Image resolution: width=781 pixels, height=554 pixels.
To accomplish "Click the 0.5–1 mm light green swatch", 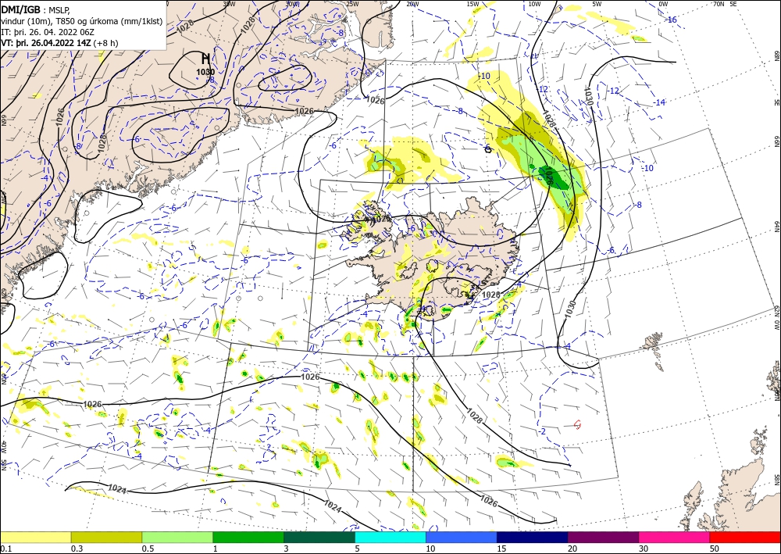I will tap(177, 537).
